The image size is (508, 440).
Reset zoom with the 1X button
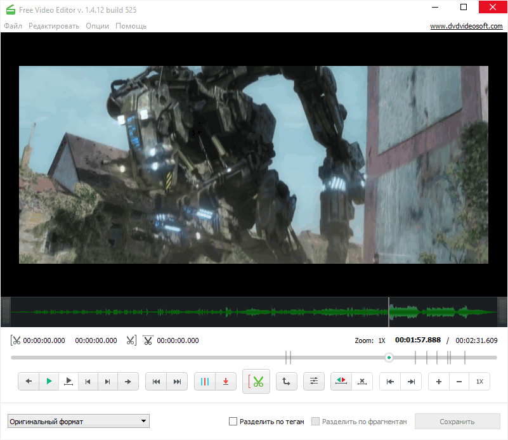(479, 382)
